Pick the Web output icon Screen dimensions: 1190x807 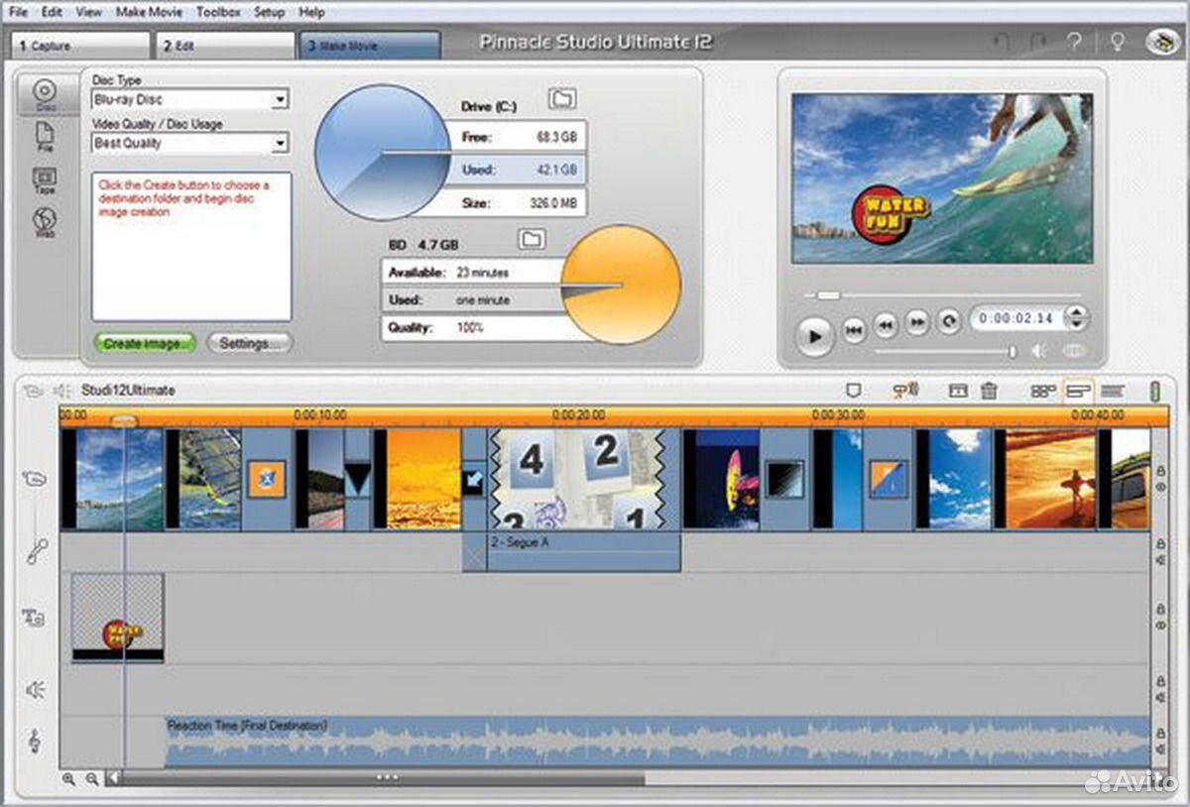[45, 221]
